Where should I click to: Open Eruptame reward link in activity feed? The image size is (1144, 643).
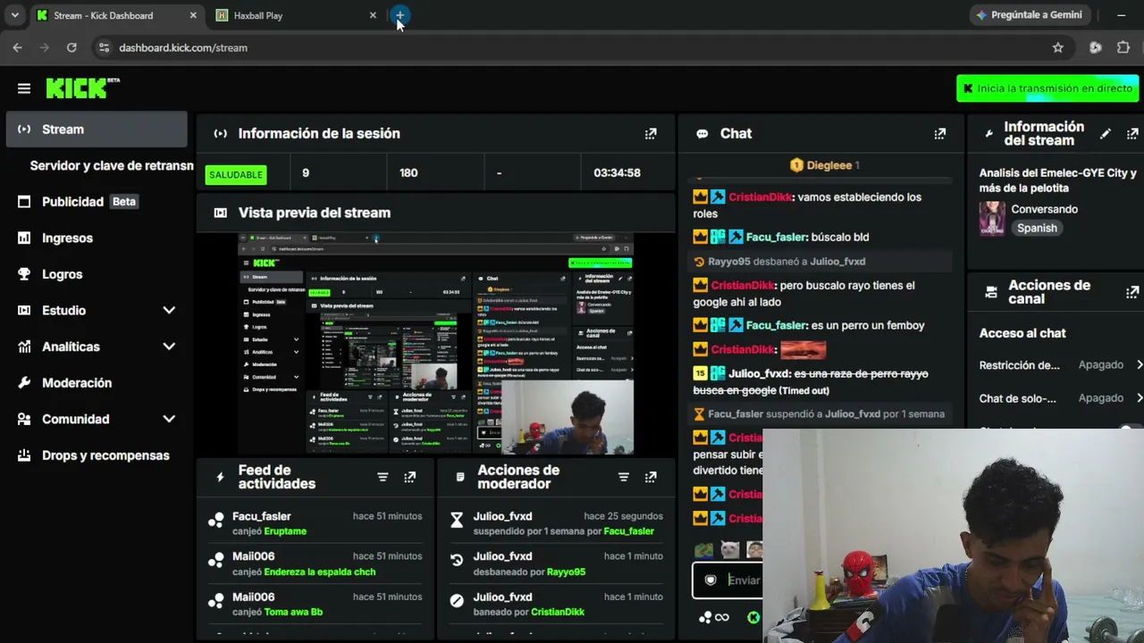pos(285,531)
